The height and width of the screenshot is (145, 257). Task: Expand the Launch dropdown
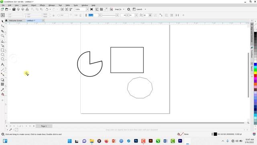(x=145, y=9)
